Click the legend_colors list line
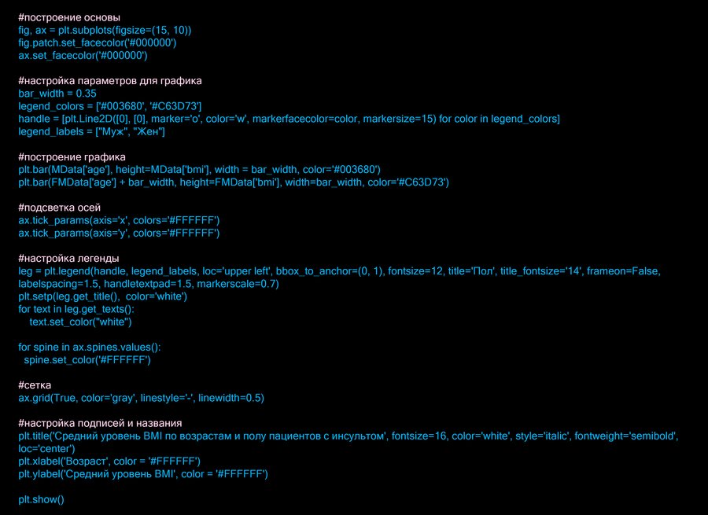 click(110, 106)
